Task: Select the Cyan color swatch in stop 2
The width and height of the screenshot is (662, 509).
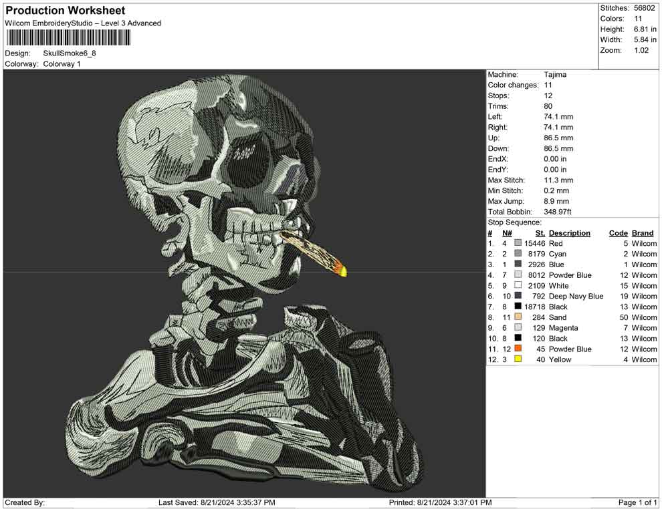Action: point(518,254)
